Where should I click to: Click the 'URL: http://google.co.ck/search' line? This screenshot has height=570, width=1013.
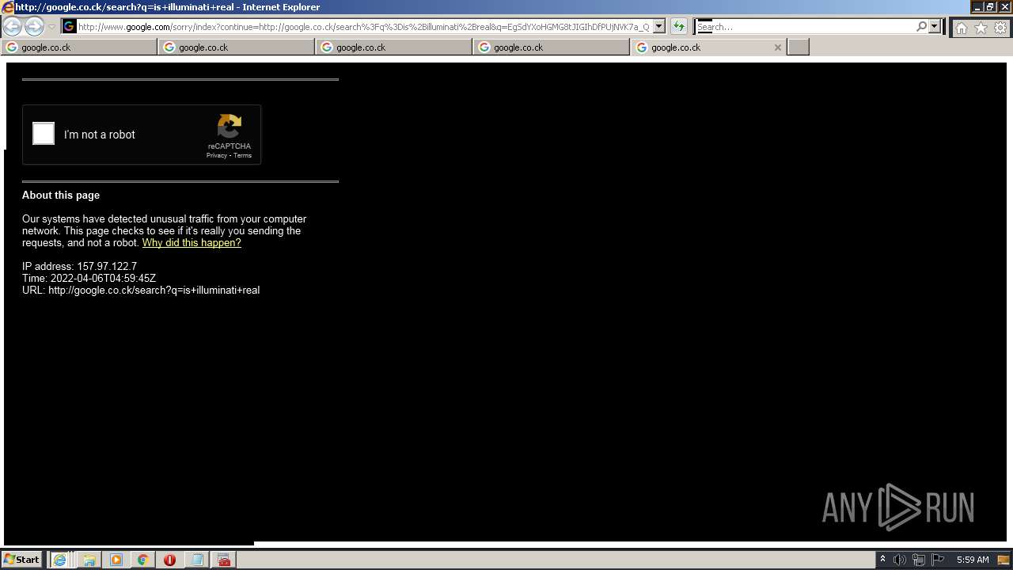(141, 291)
